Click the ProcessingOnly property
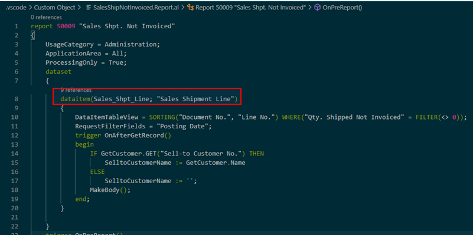Viewport: 473px width, 235px height. coord(71,62)
